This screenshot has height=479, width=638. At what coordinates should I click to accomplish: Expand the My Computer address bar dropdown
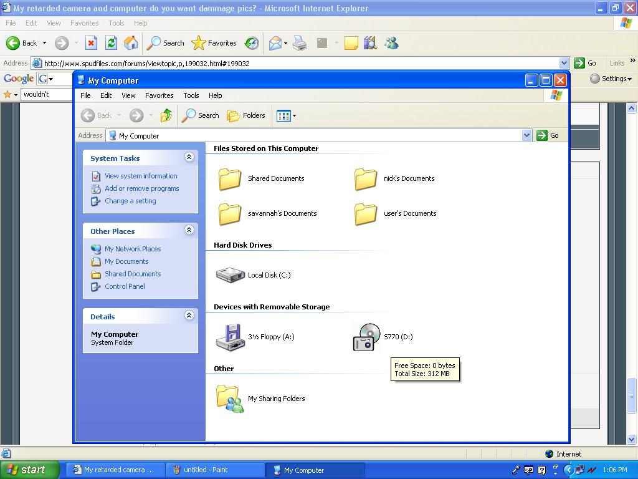pyautogui.click(x=526, y=135)
